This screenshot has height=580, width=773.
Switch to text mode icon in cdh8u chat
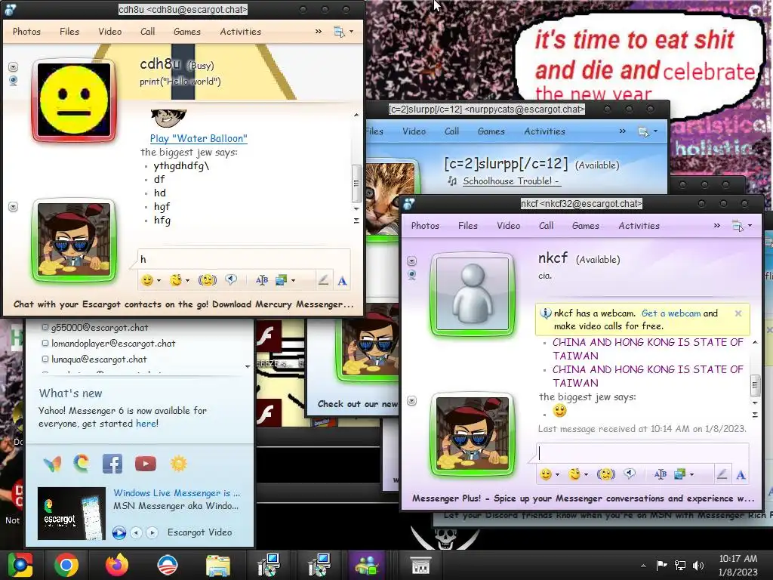pos(342,281)
